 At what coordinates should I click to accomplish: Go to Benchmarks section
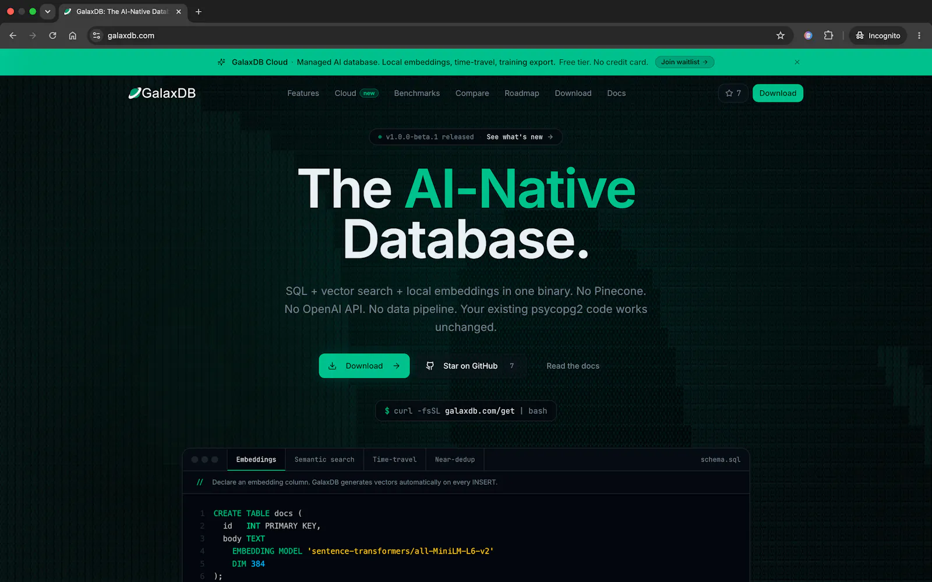[416, 93]
